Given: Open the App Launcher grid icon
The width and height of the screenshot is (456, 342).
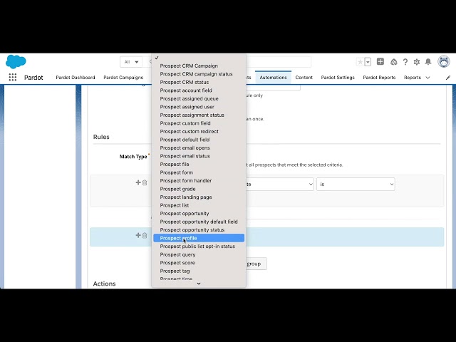Looking at the screenshot, I should (13, 78).
